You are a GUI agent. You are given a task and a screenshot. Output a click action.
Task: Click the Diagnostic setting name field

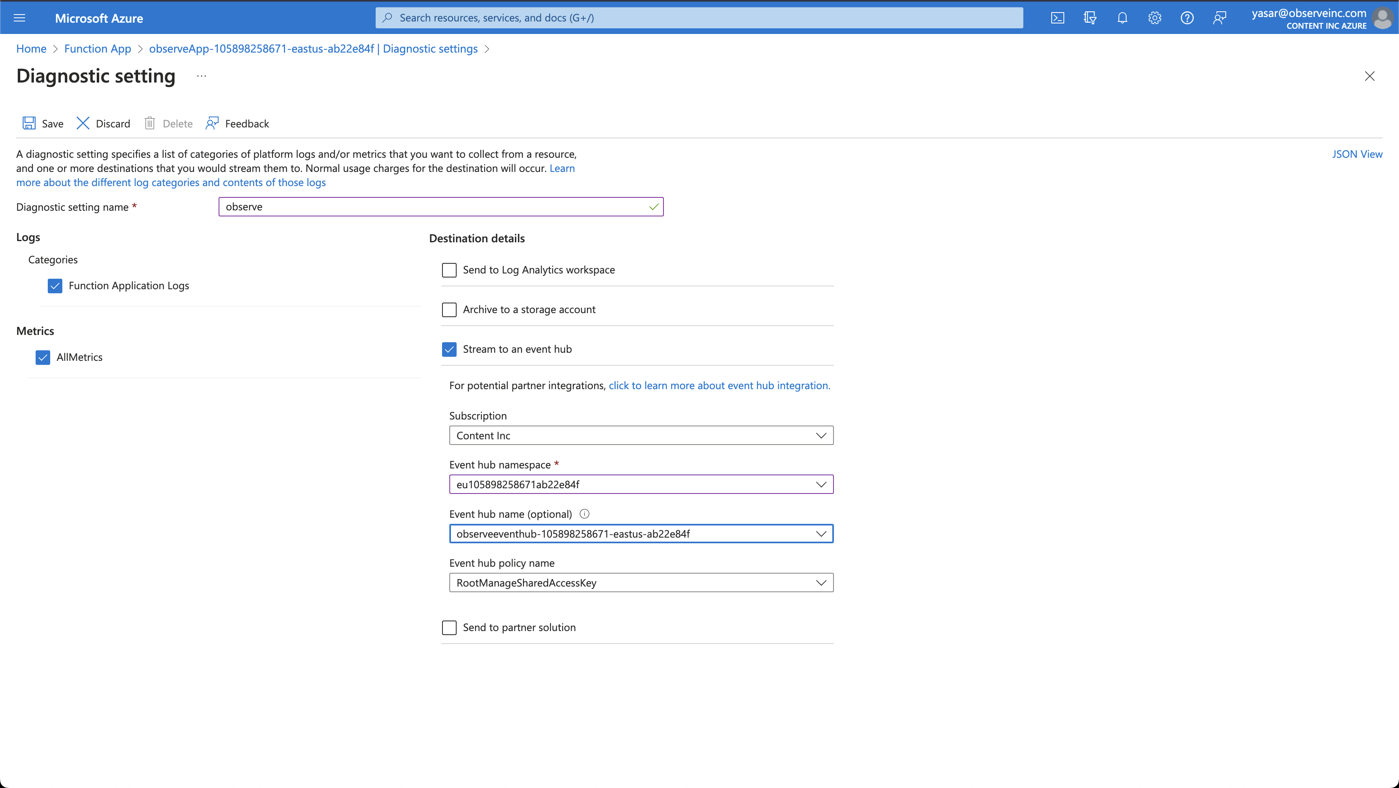tap(434, 207)
